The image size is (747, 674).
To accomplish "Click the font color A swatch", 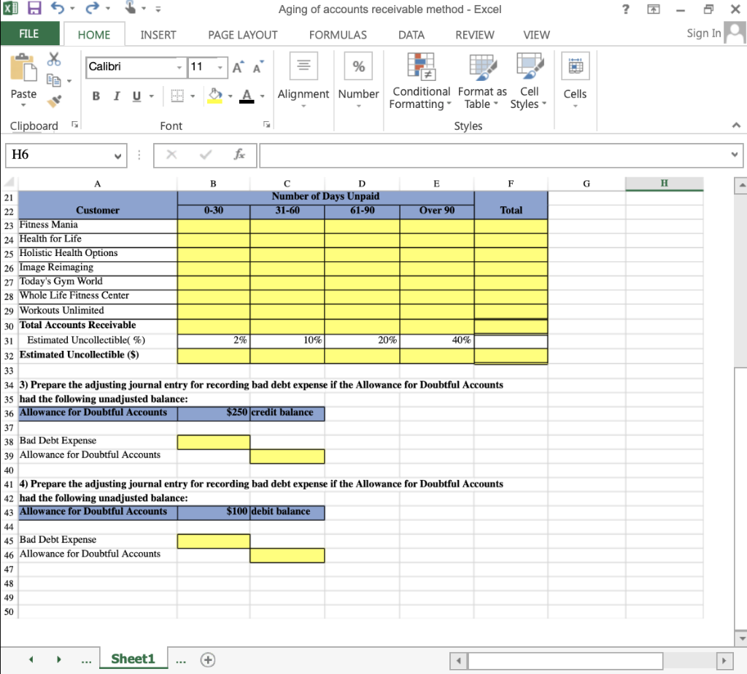I will [247, 96].
